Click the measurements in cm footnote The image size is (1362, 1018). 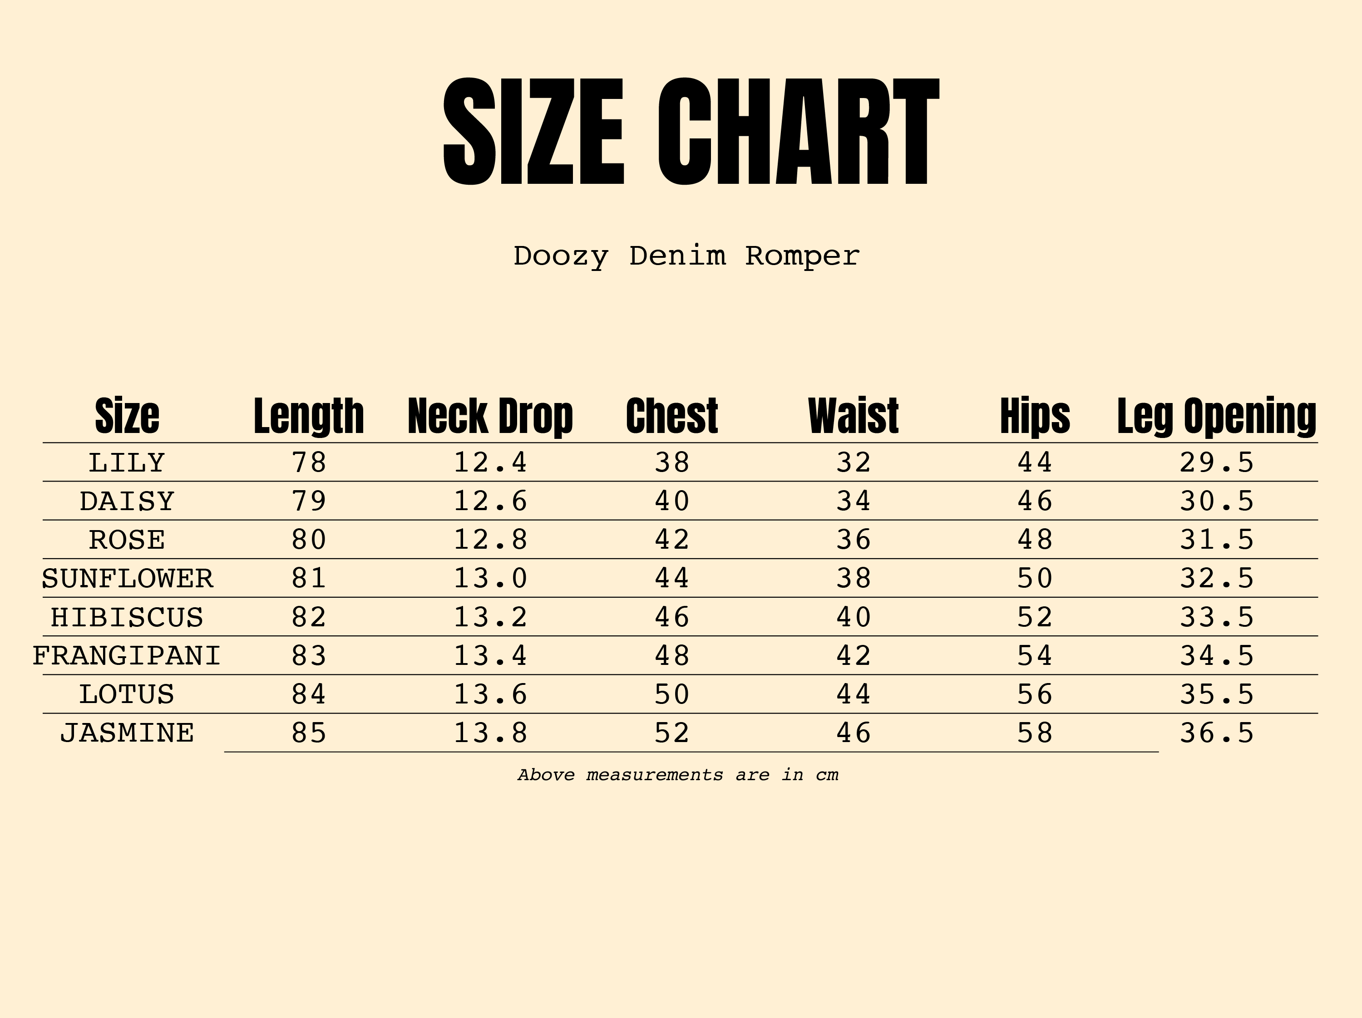[678, 775]
